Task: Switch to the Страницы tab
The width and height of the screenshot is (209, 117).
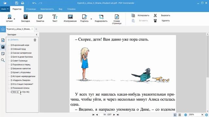Action: [31, 9]
